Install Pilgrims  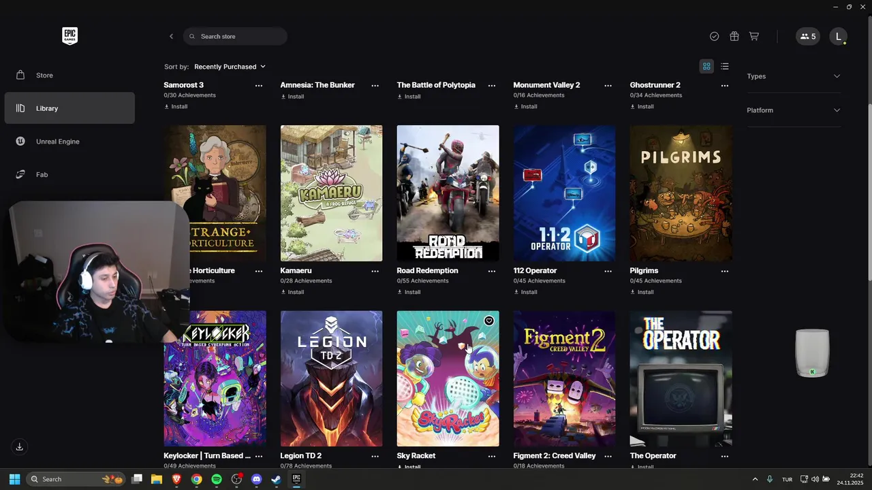point(642,292)
